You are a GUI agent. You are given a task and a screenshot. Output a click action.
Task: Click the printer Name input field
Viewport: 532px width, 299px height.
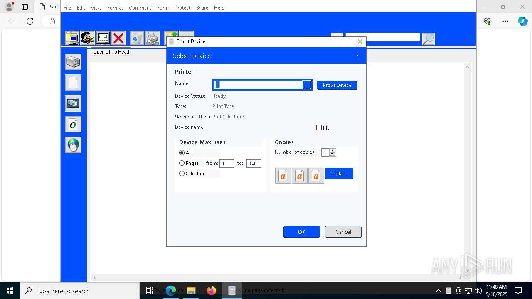tap(258, 85)
